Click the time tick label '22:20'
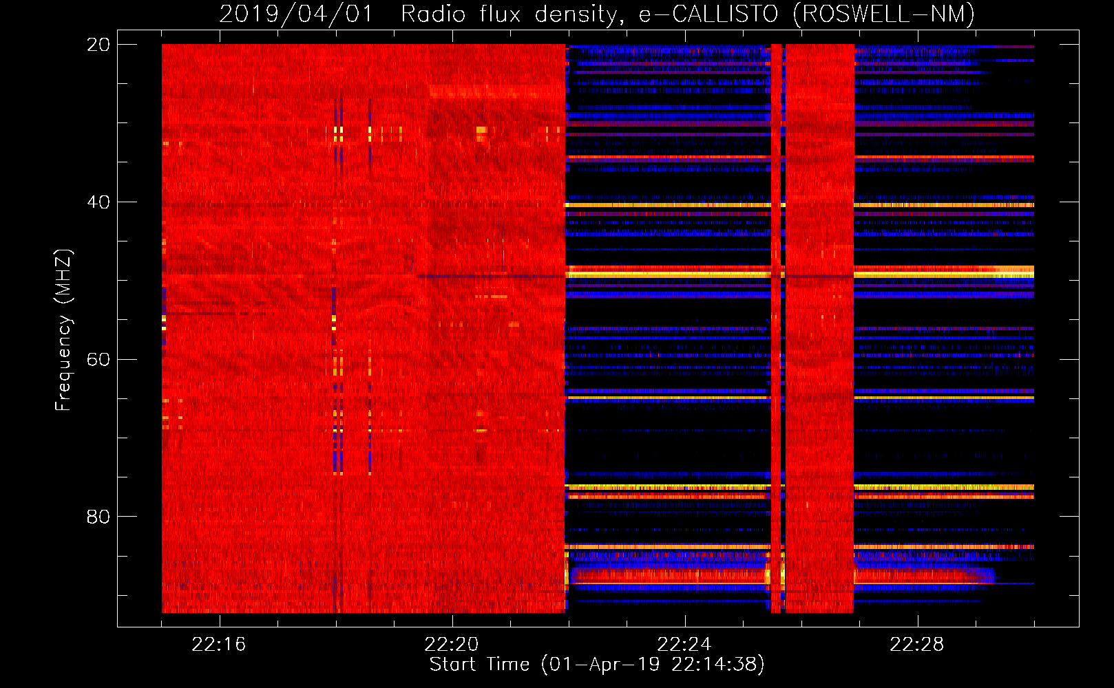1114x688 pixels. coord(451,645)
